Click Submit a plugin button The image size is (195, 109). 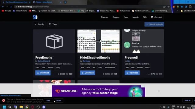point(154,24)
